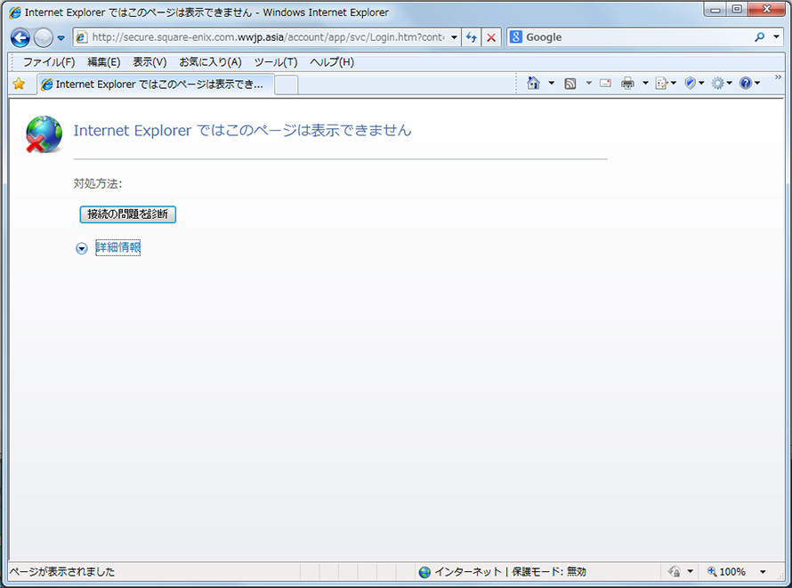Click the 対処方法: label
792x588 pixels.
pos(98,183)
